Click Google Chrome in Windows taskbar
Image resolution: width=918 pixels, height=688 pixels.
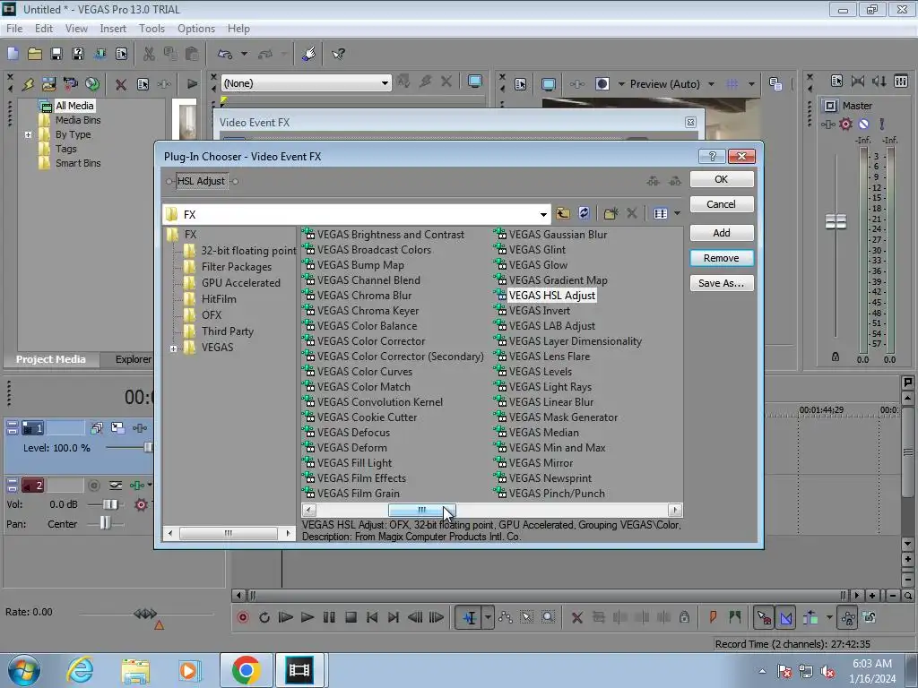coord(246,670)
